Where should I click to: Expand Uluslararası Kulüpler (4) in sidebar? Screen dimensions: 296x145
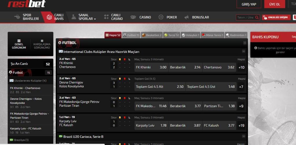click(x=30, y=81)
